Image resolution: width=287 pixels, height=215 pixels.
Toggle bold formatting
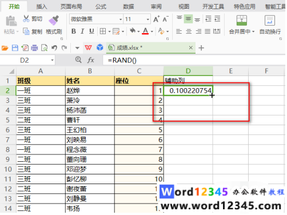[74, 31]
